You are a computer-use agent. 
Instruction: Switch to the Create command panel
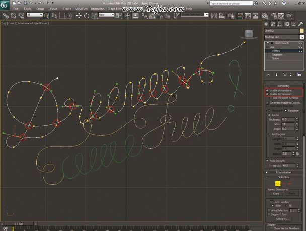point(266,24)
